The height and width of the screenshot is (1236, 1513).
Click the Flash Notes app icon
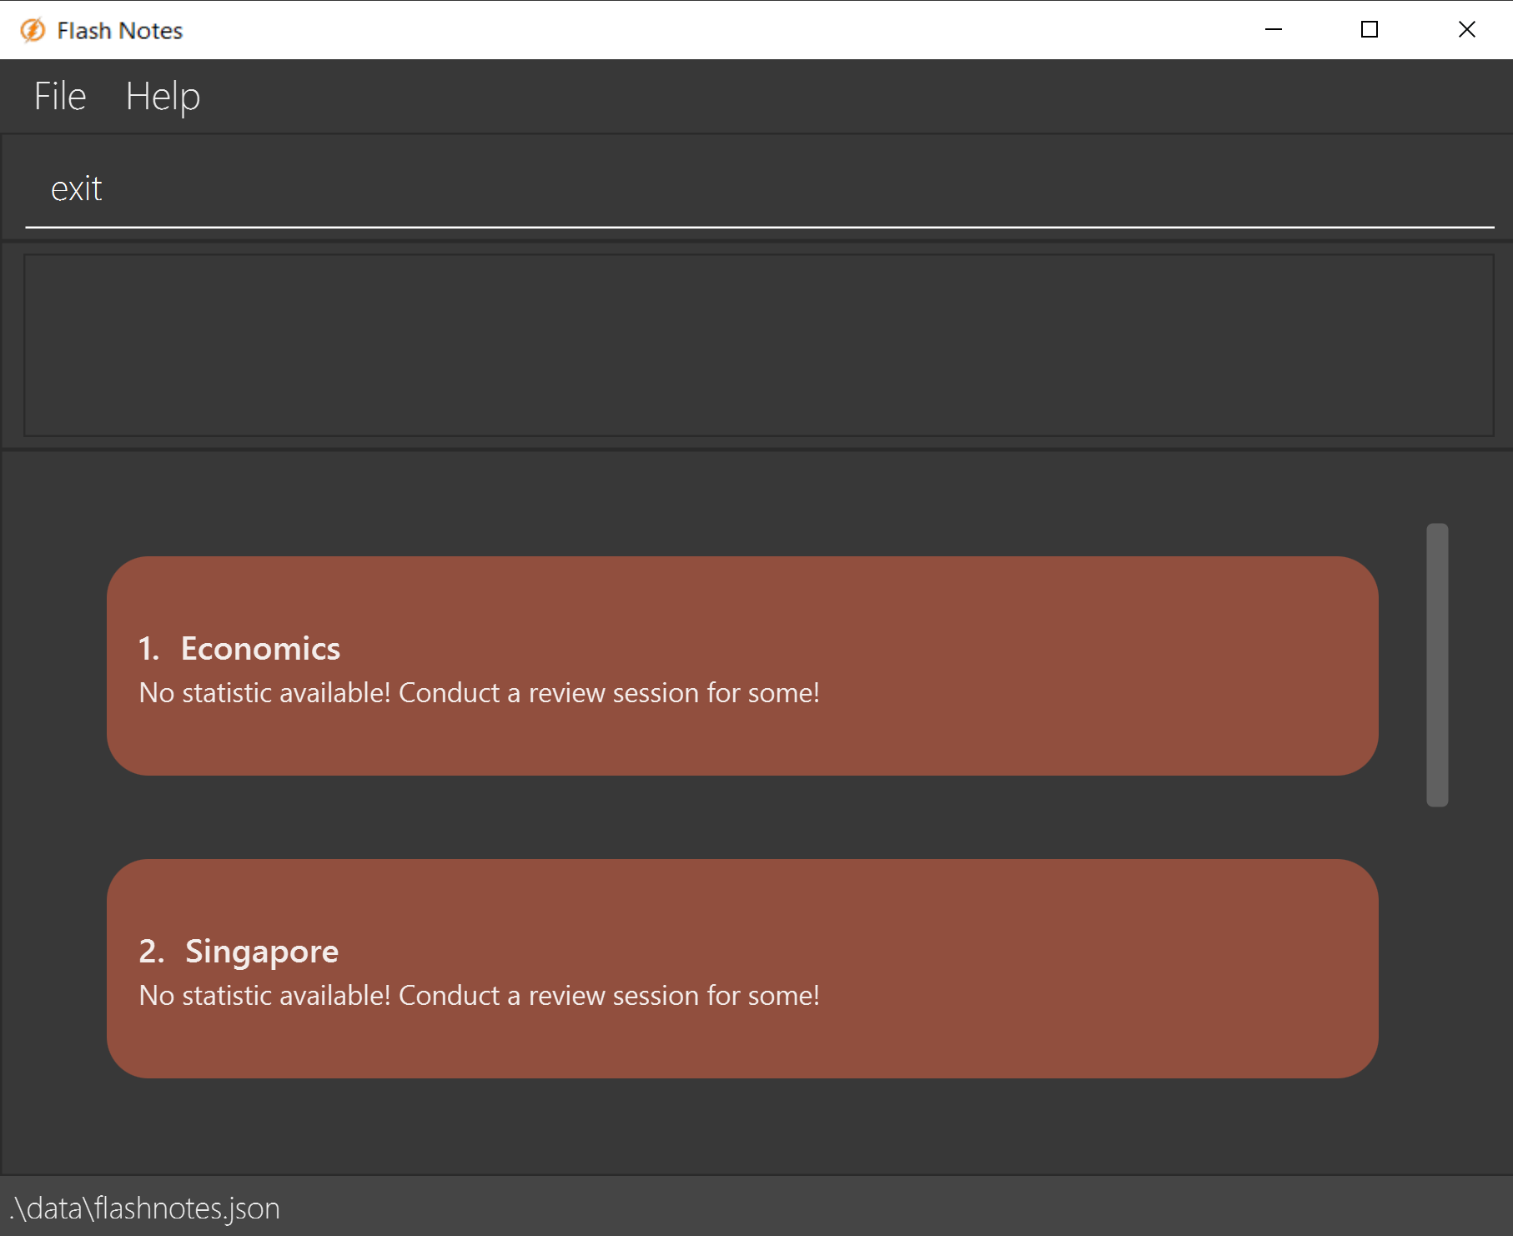pos(33,30)
